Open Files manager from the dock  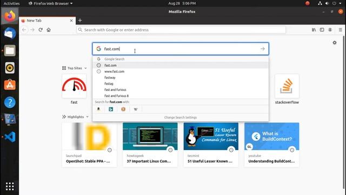10,50
